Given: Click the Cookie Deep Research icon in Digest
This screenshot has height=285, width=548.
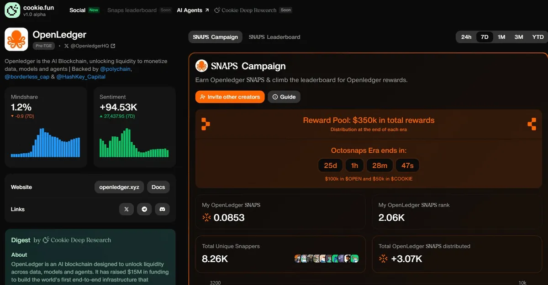Looking at the screenshot, I should [46, 240].
